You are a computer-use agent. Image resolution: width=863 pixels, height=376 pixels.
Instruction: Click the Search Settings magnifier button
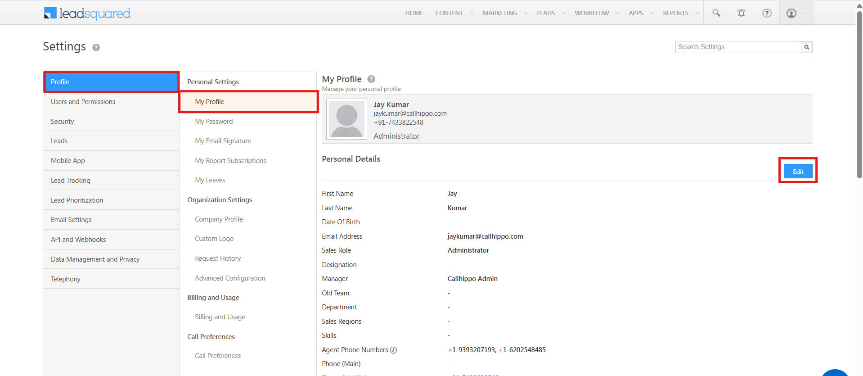807,47
